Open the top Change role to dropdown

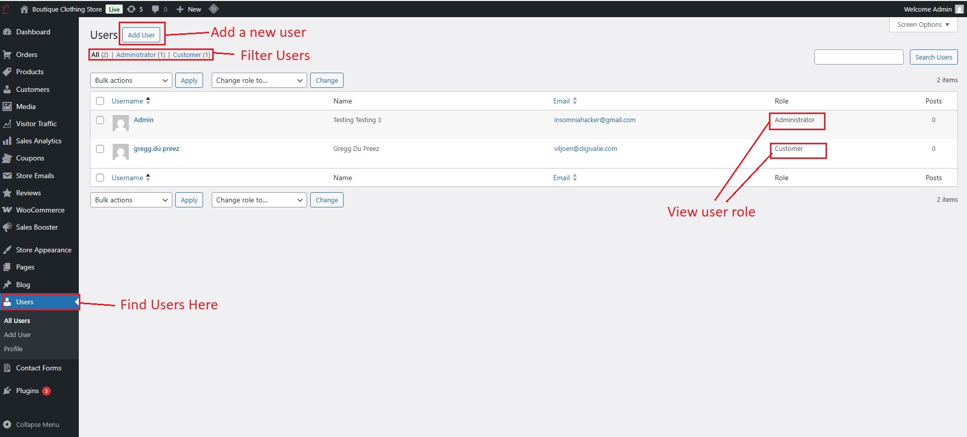(259, 80)
